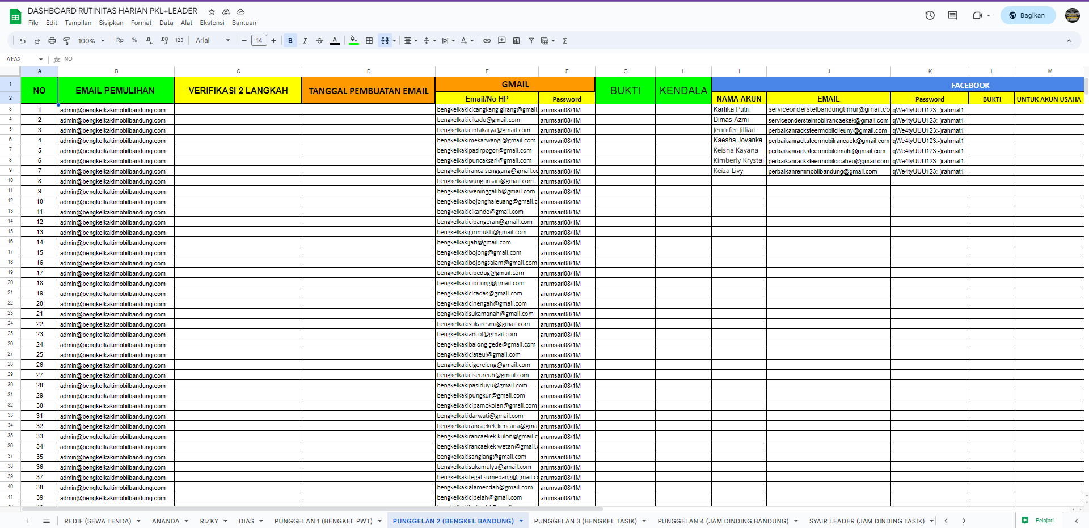
Task: Format cells as percent
Action: (x=134, y=40)
